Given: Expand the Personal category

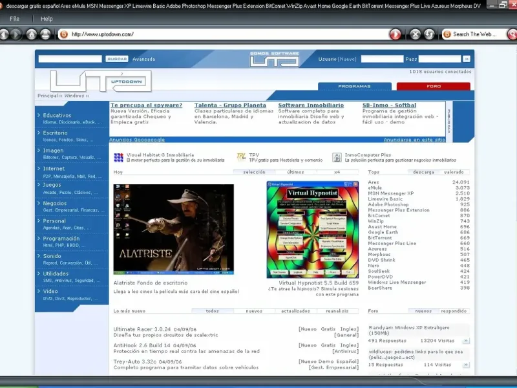Looking at the screenshot, I should point(54,221).
